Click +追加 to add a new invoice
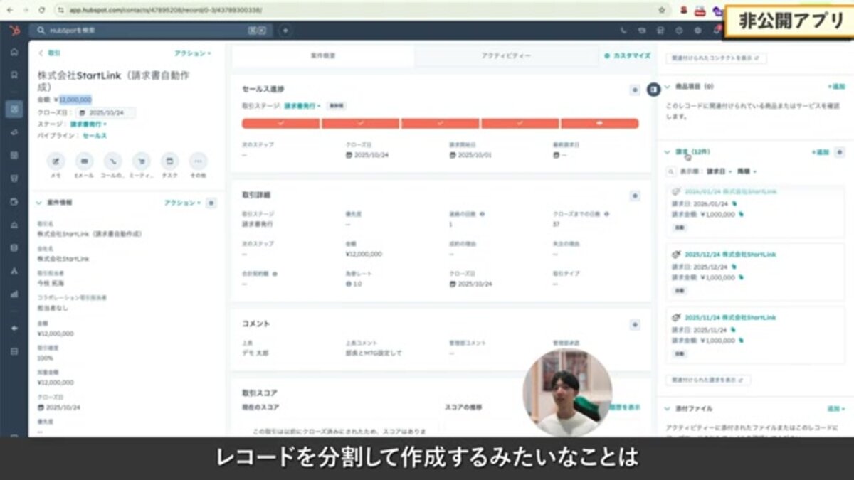 pos(822,151)
